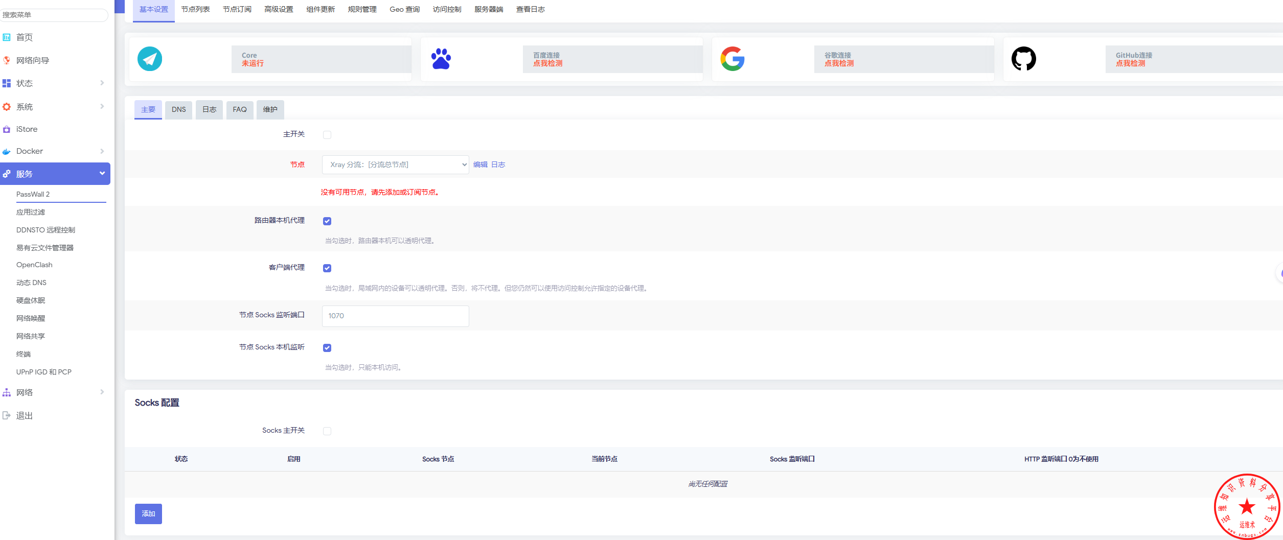The width and height of the screenshot is (1283, 540).
Task: Open the node (节点) dropdown
Action: click(395, 165)
